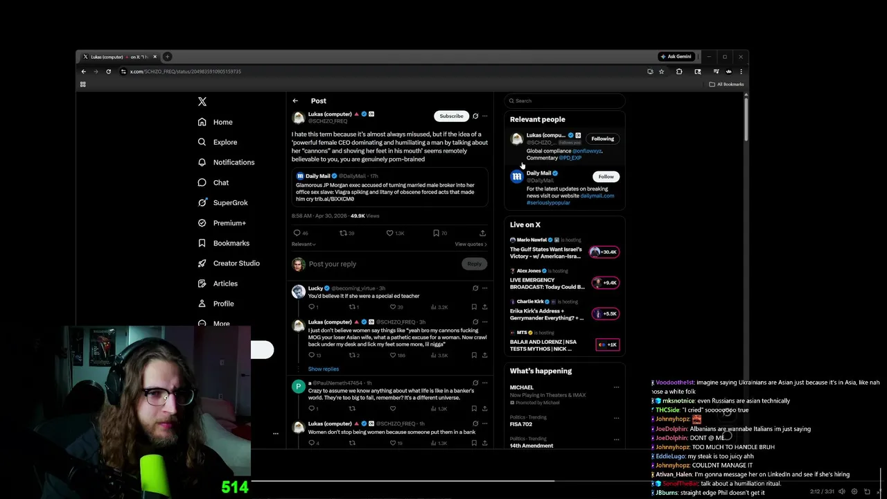The width and height of the screenshot is (887, 499).
Task: Open the Chrome three-dot menu
Action: coord(741,71)
